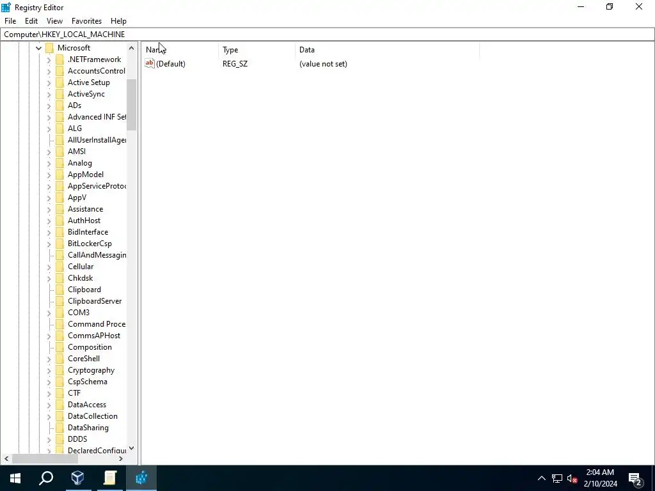
Task: Open taskbar search
Action: point(46,478)
